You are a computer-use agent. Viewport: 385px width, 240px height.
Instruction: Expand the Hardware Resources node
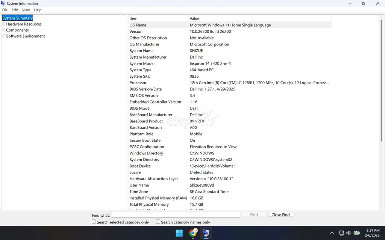coord(4,24)
